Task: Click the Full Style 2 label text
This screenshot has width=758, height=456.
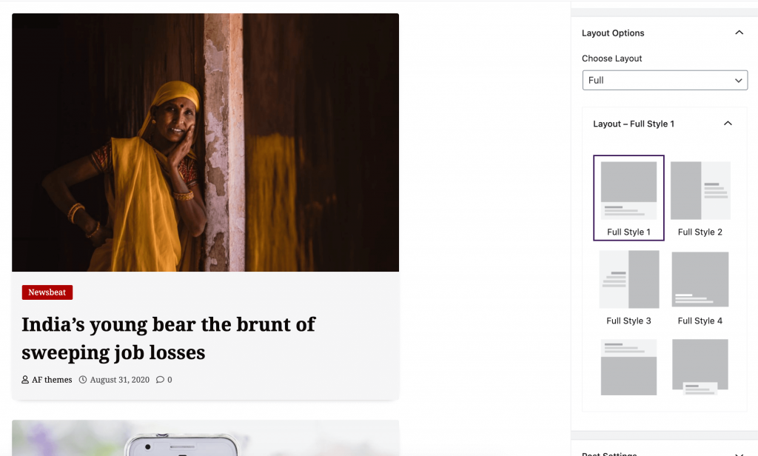Action: tap(700, 232)
